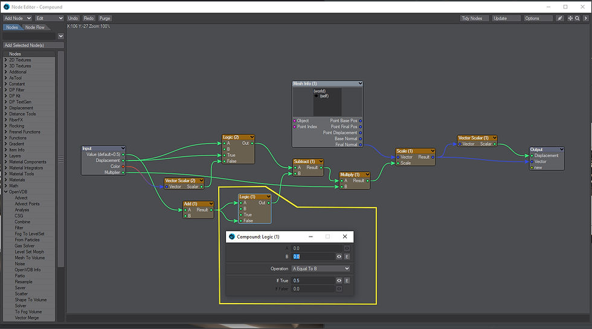Click Color output dot on Input node

click(123, 167)
